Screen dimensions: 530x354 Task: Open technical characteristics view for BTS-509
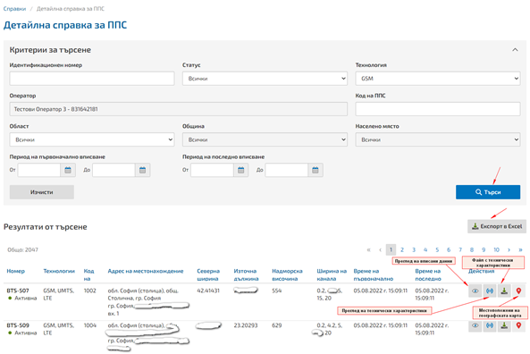(490, 325)
